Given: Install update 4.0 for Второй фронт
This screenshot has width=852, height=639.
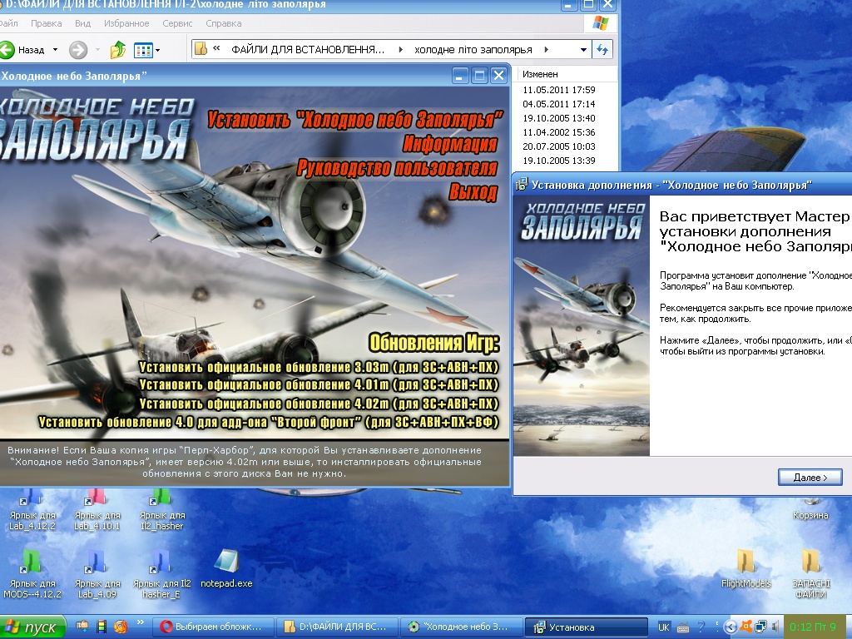Looking at the screenshot, I should pos(269,422).
